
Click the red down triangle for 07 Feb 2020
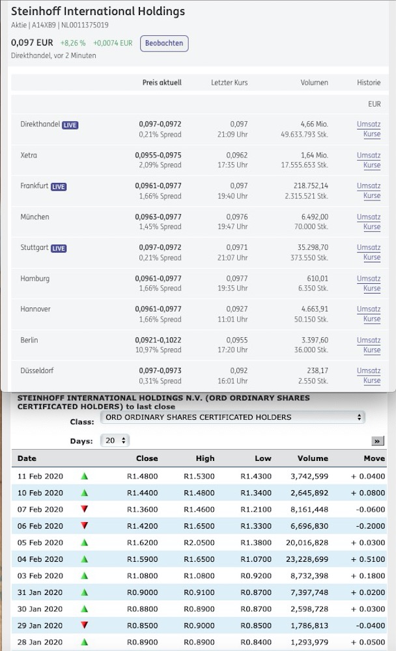point(83,510)
